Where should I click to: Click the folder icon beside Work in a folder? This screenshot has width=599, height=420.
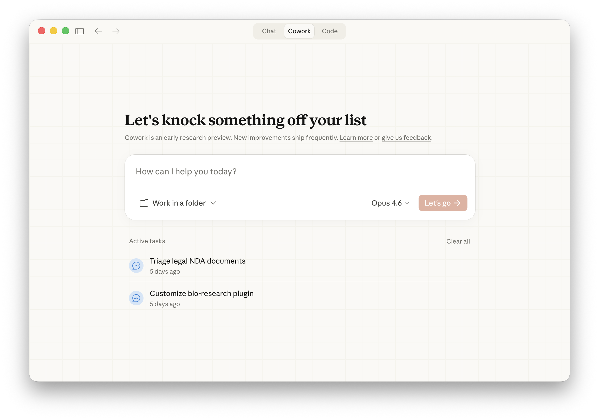144,203
